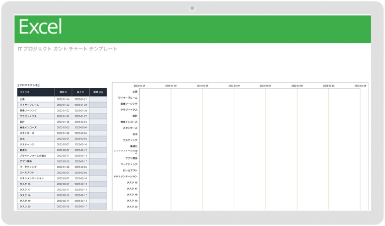This screenshot has height=226, width=385.
Task: Click the 企画 task name cell in table
Action: tap(36, 99)
